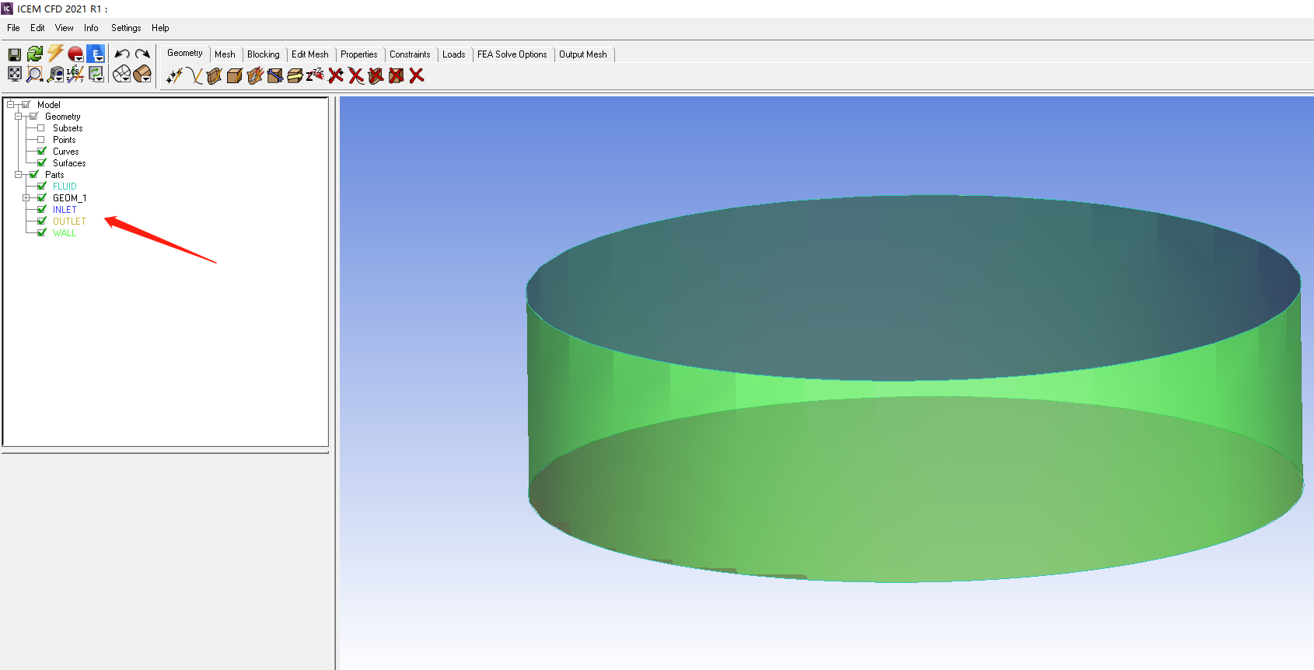Open the Create/Modify Surface tool
1314x670 pixels.
click(215, 75)
